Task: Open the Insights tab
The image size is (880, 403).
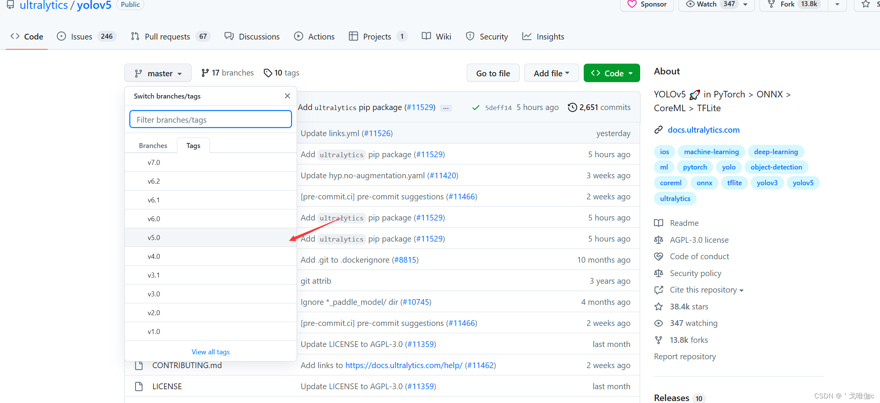Action: pyautogui.click(x=543, y=36)
